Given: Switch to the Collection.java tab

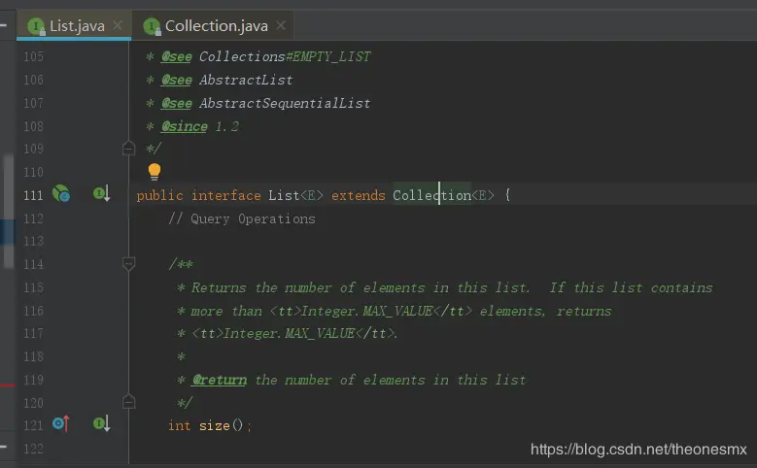Looking at the screenshot, I should click(216, 25).
